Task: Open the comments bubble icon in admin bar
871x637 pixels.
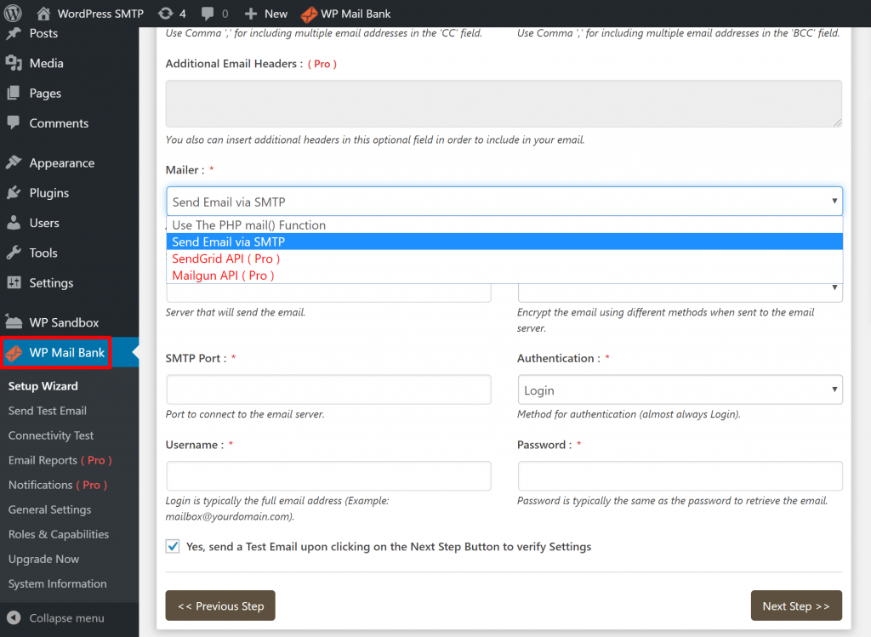Action: click(208, 14)
